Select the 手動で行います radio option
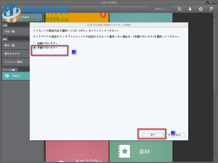Viewport: 218px width, 163px height. (34, 48)
